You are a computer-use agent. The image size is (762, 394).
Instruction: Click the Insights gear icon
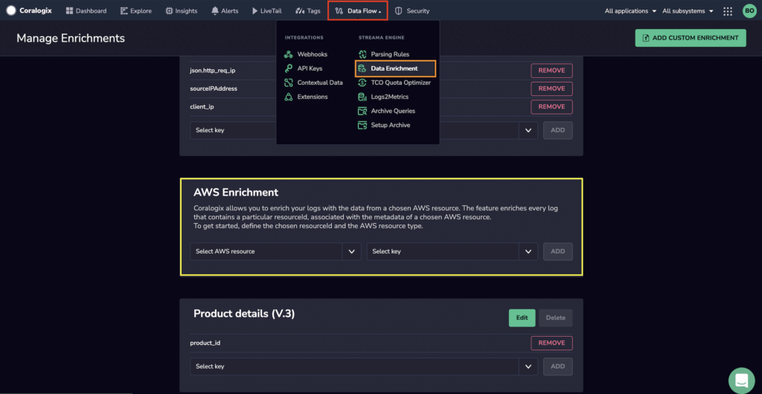click(x=169, y=10)
